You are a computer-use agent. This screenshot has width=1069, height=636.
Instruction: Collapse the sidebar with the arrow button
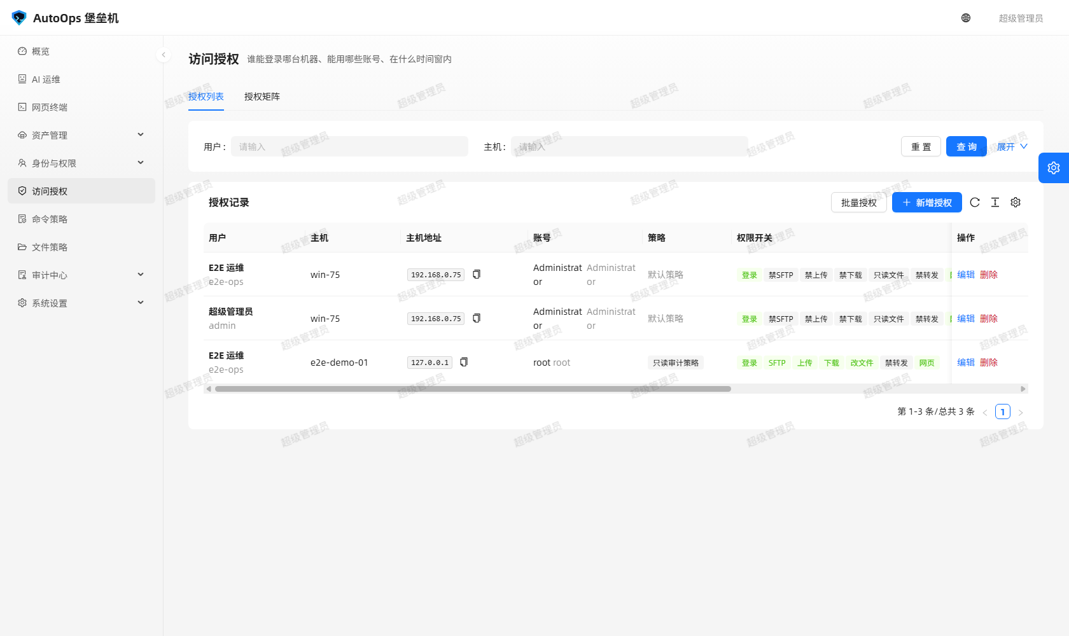click(x=164, y=55)
